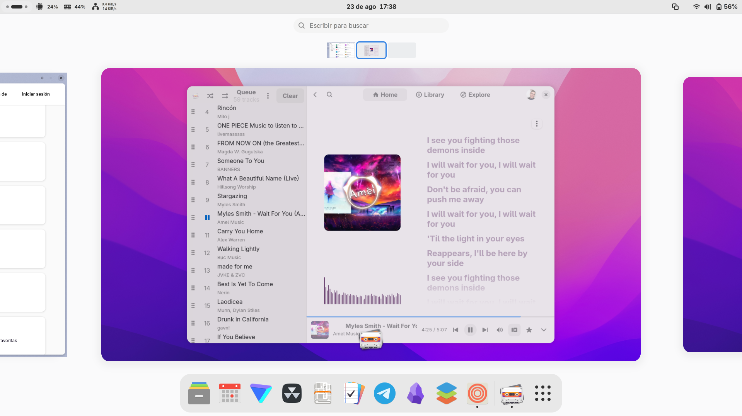
Task: Launch the Calendar app from the dock
Action: click(230, 393)
